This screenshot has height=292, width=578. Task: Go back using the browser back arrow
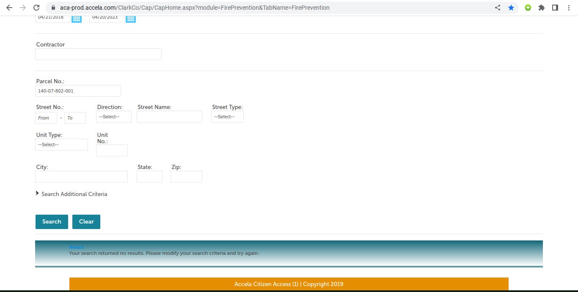[9, 8]
